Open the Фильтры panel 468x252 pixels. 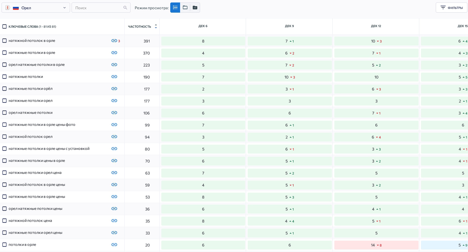pos(451,8)
